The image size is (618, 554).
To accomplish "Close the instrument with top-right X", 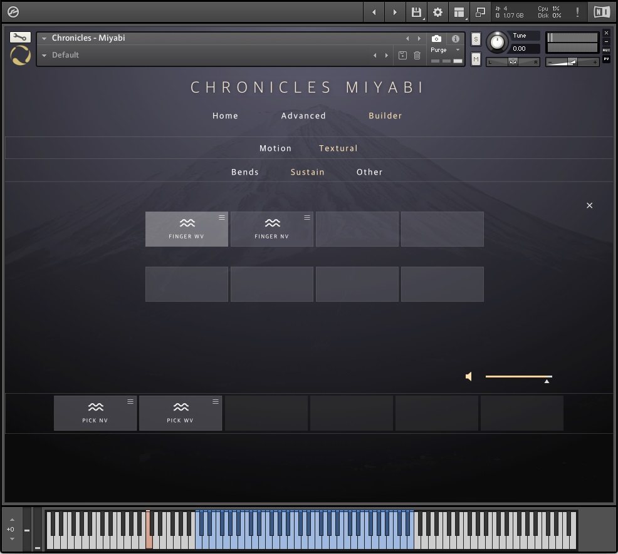I will pos(606,33).
